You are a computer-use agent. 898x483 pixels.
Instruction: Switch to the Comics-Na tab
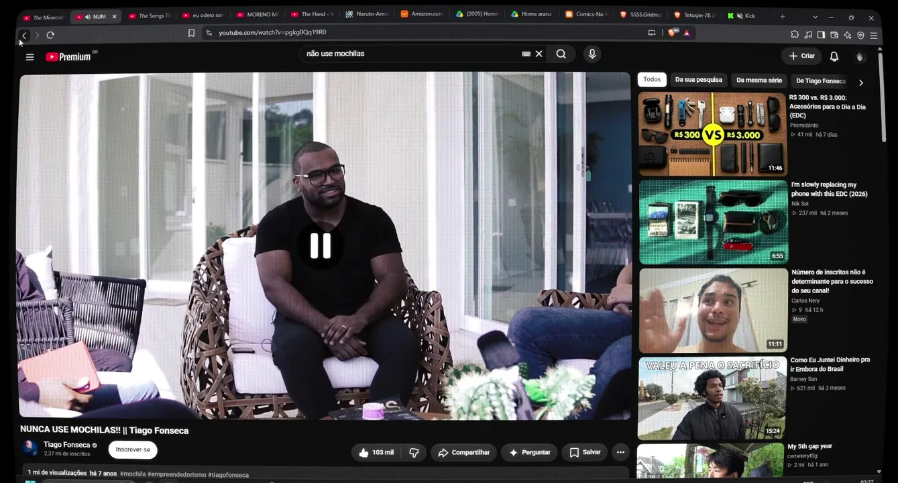587,14
